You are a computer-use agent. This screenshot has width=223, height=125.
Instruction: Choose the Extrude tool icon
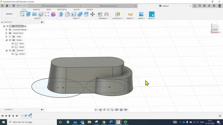coord(28,14)
